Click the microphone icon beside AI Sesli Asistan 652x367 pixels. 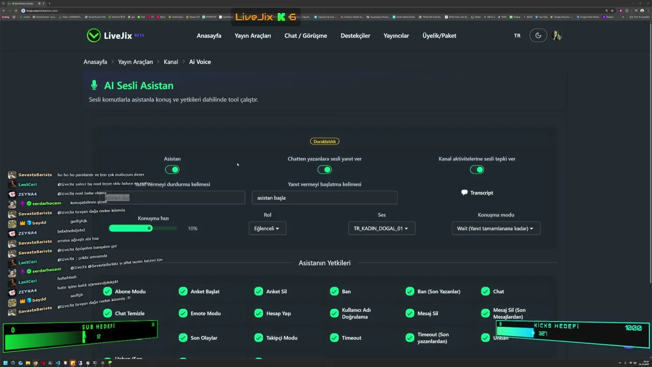(94, 85)
